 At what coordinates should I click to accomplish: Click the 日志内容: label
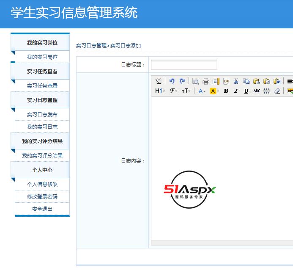tap(133, 161)
